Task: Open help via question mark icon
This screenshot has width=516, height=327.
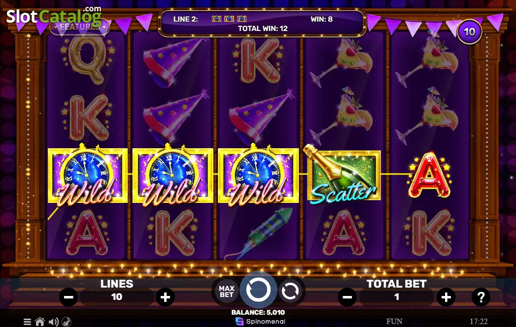Action: (x=481, y=297)
